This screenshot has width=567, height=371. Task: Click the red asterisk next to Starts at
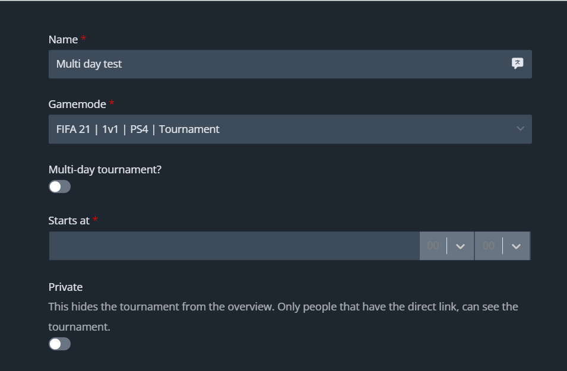pos(96,220)
